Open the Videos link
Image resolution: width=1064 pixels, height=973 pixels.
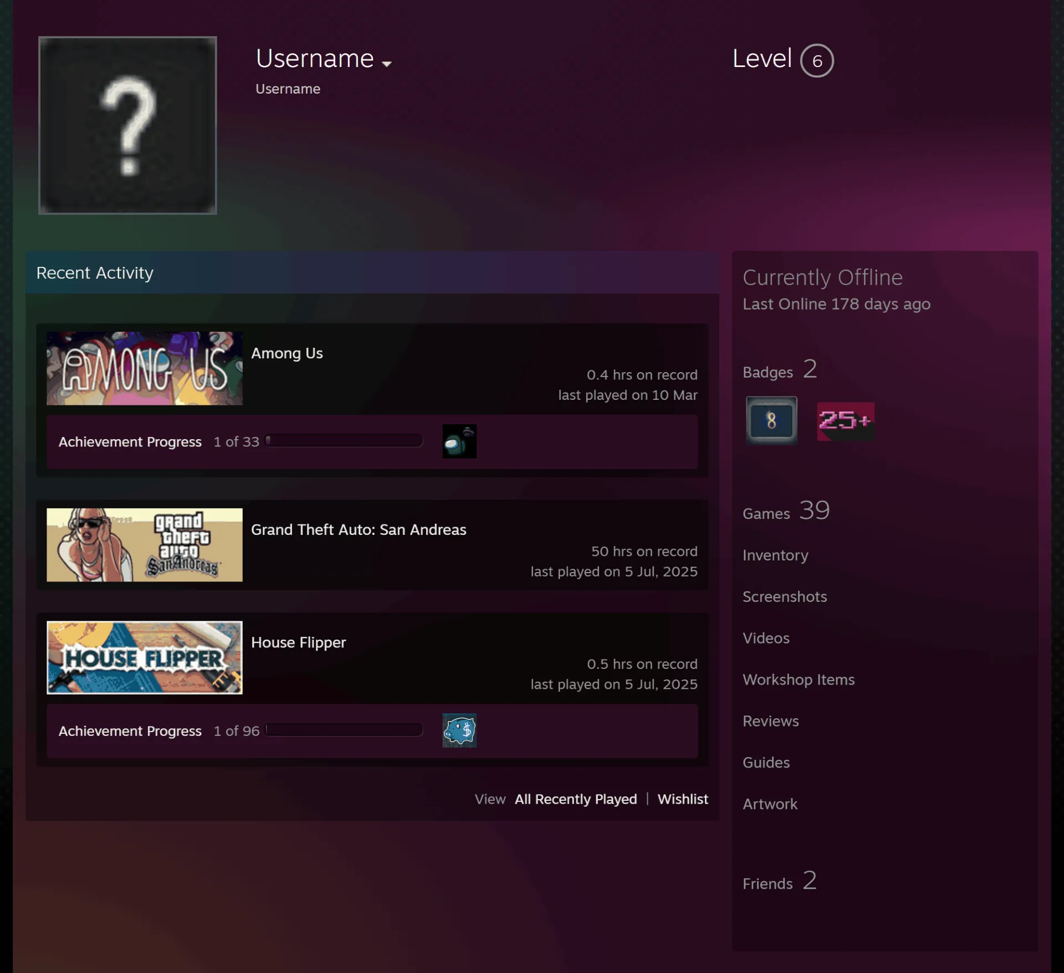(766, 639)
